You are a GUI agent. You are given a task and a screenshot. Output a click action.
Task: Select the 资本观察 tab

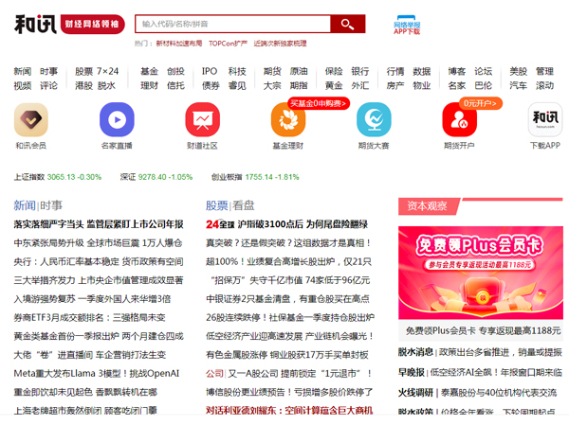(427, 206)
